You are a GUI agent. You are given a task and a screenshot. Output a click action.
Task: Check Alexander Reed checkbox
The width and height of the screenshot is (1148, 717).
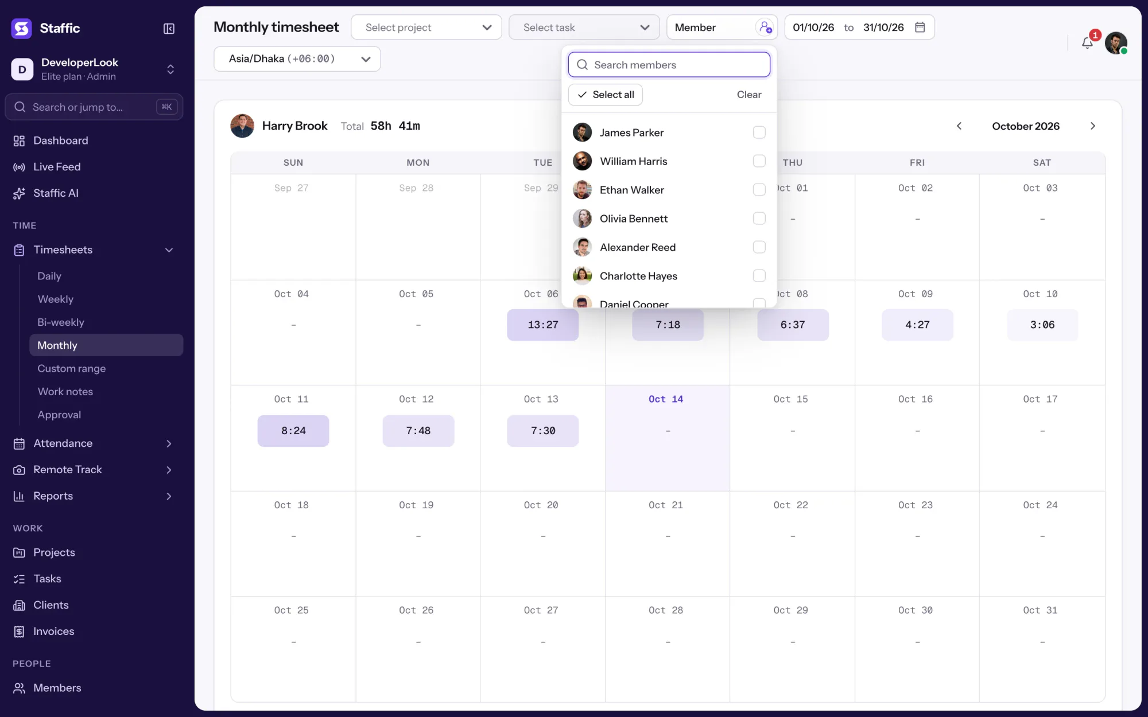click(759, 247)
